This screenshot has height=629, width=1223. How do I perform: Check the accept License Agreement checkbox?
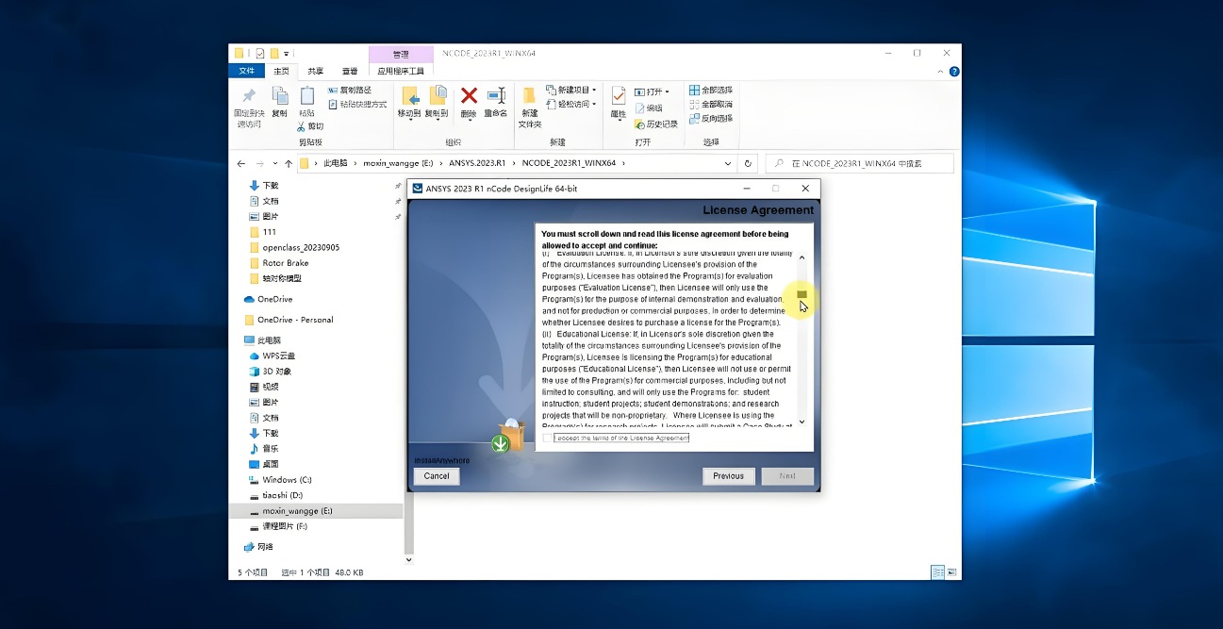[x=548, y=438]
